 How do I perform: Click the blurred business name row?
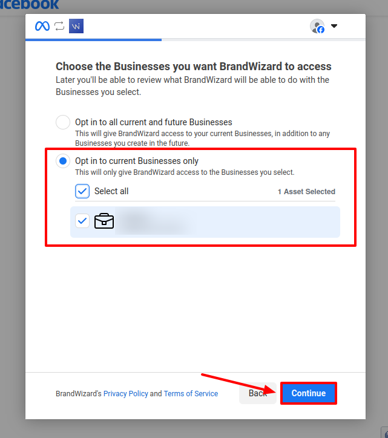tap(205, 222)
